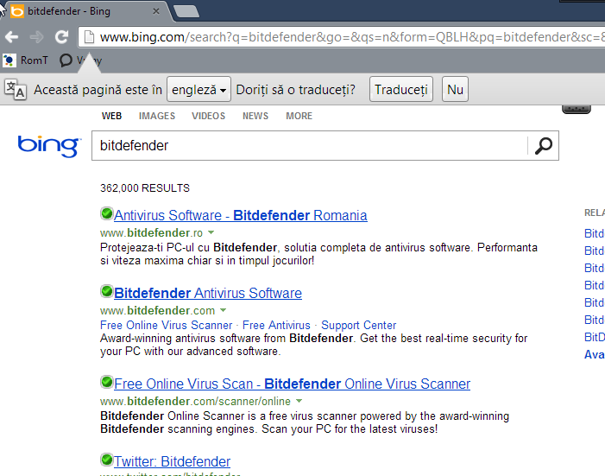Click the 362,000 RESULTS text

click(x=145, y=187)
